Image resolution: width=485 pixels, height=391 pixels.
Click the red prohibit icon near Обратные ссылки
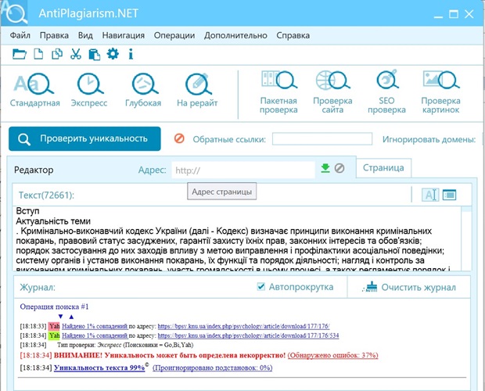pos(179,138)
